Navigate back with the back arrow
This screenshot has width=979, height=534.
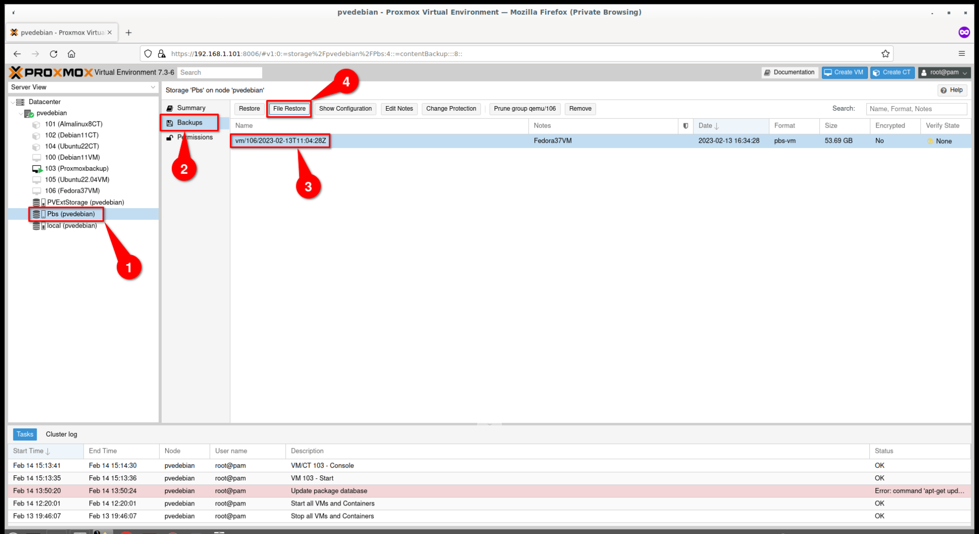tap(17, 54)
